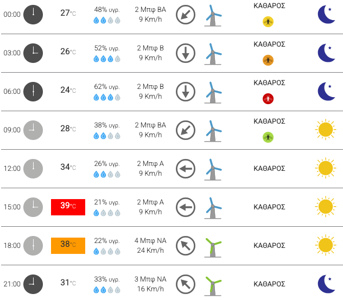343x300 pixels.
Task: Select the red 39°C temperature box
Action: 68,207
